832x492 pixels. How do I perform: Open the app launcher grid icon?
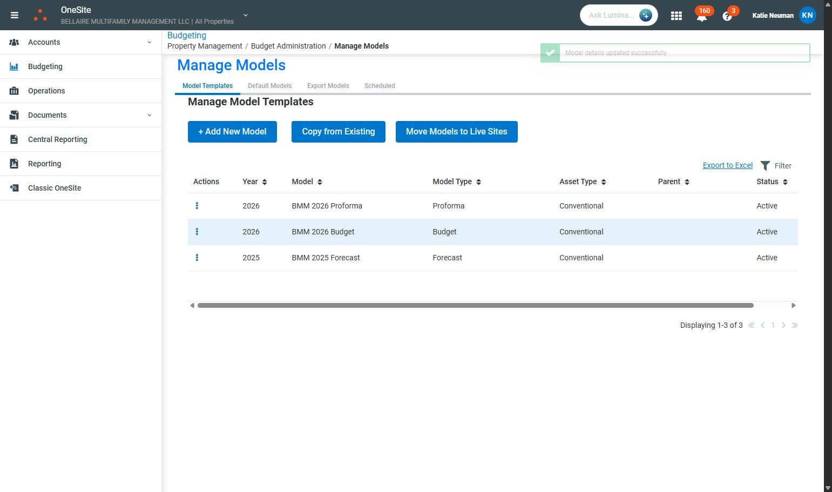tap(676, 16)
